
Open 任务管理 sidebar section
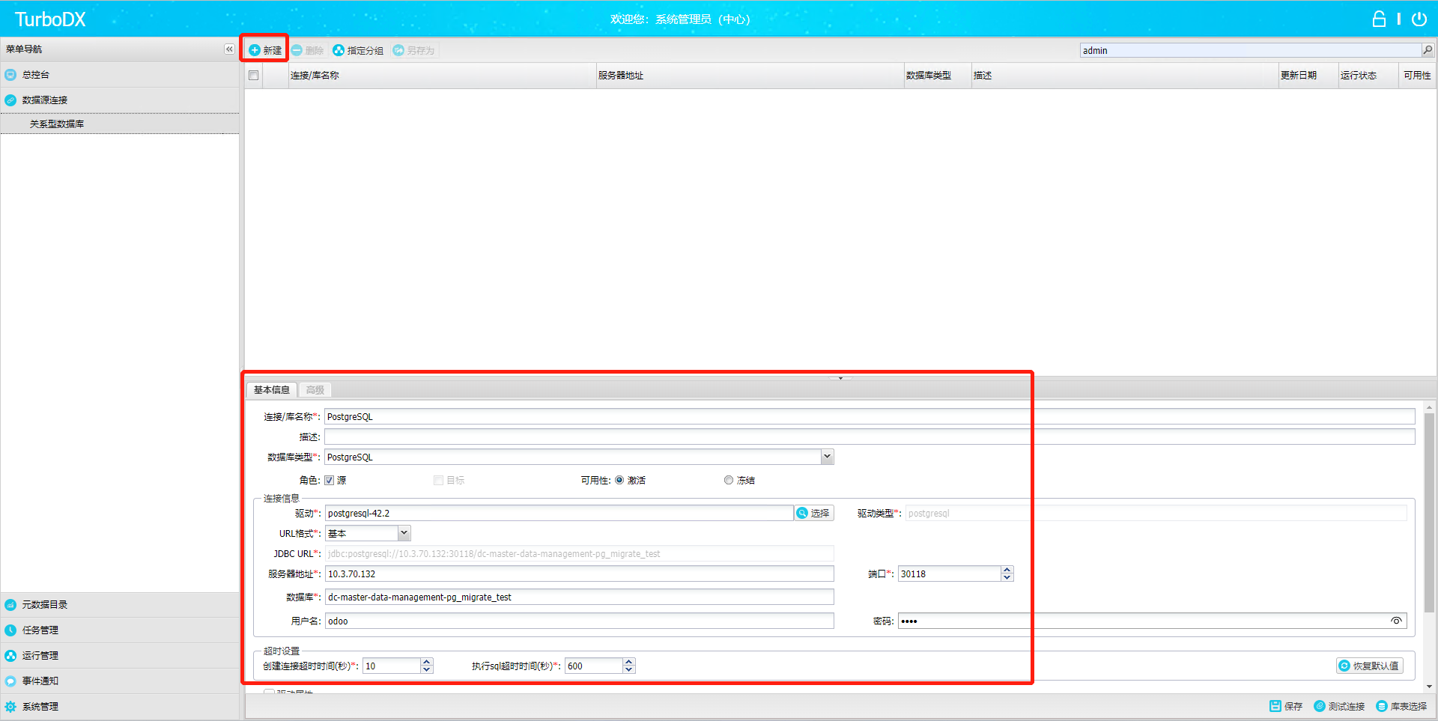click(120, 630)
